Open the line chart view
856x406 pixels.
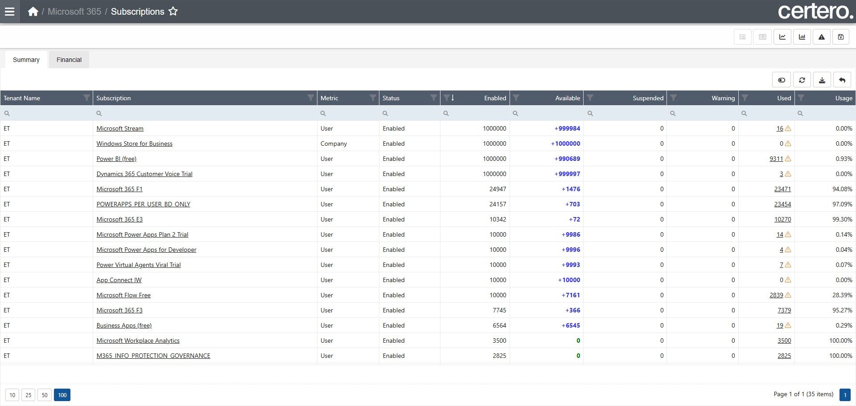tap(782, 37)
